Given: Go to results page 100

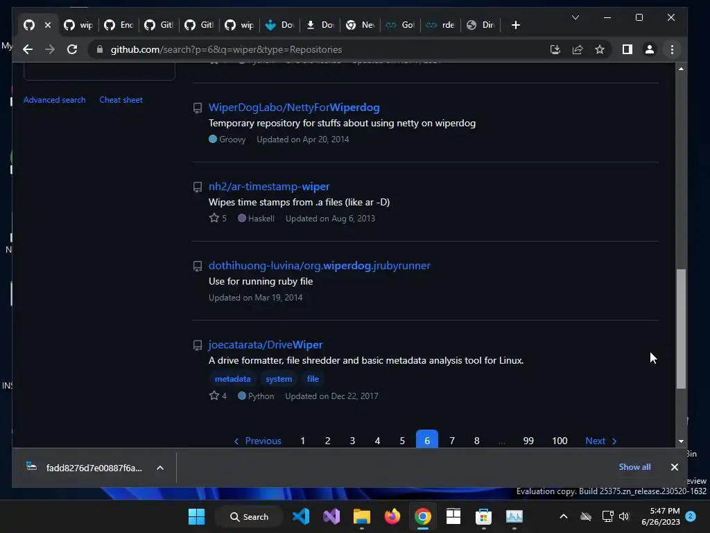Looking at the screenshot, I should [x=560, y=441].
